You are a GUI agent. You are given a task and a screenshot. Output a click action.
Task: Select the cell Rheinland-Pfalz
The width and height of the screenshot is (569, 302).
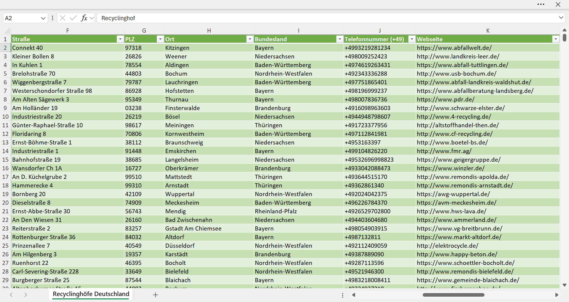click(x=298, y=211)
